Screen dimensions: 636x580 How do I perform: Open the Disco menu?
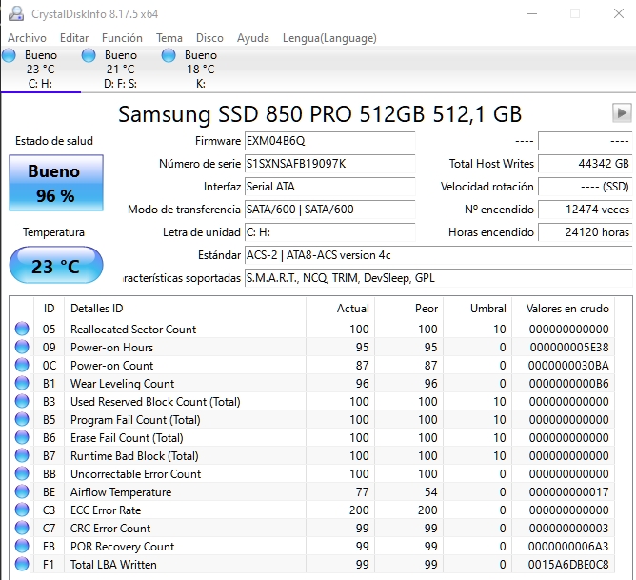click(x=209, y=38)
